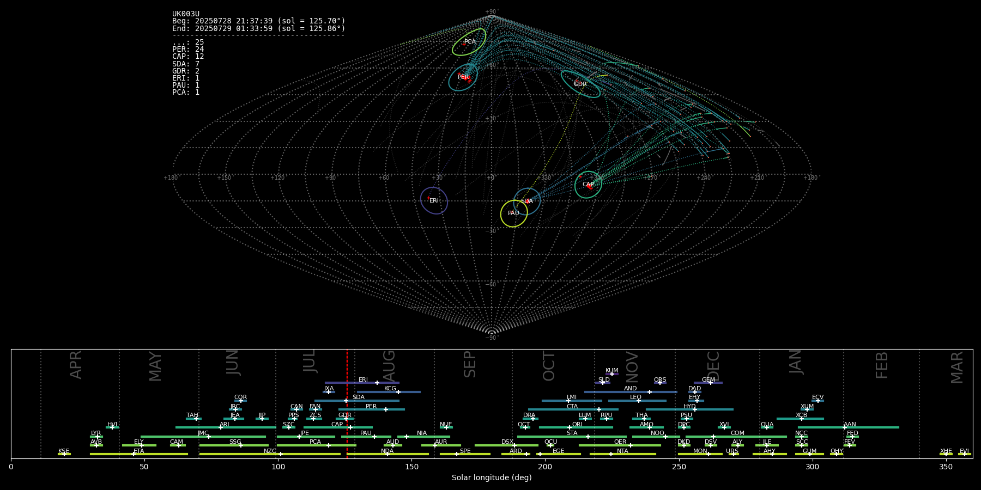
Task: Select the EVI shower bar label
Action: (x=964, y=451)
